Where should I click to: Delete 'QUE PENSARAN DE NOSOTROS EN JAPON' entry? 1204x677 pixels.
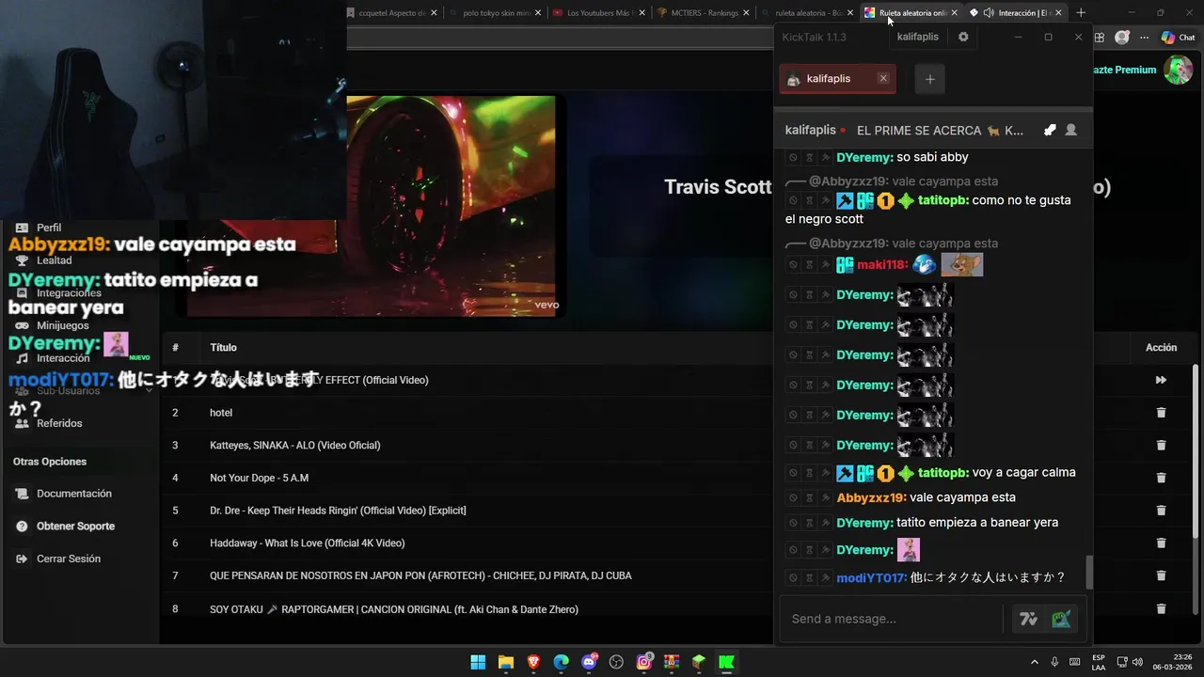pyautogui.click(x=1161, y=575)
